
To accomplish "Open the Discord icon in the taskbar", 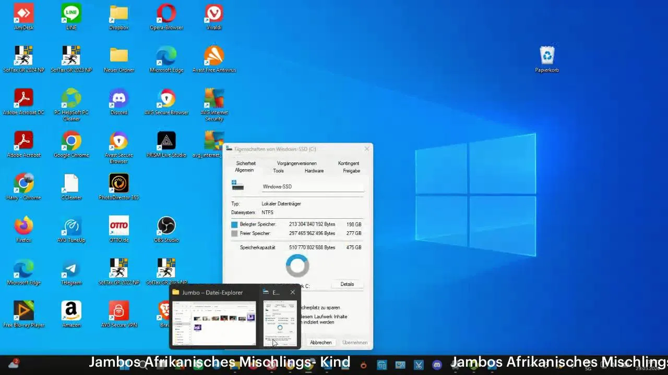I will (x=437, y=365).
